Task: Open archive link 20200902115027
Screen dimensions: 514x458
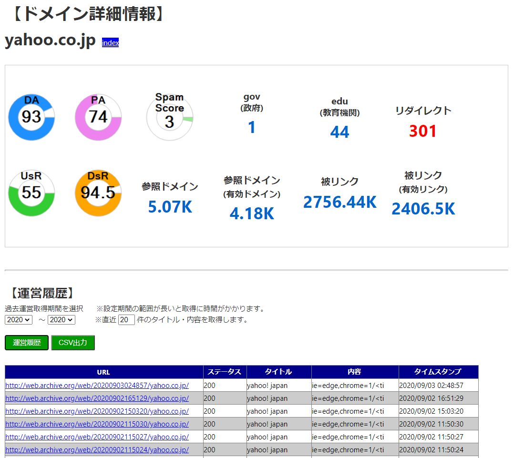Action: point(97,437)
